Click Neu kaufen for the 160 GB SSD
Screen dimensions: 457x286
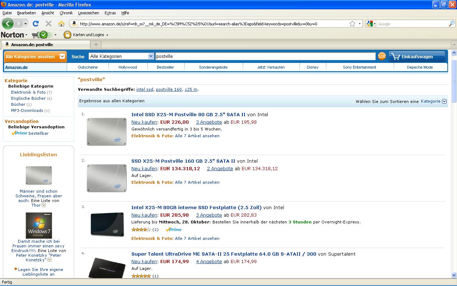pos(144,168)
